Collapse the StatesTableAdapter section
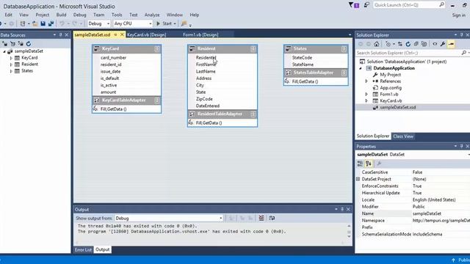This screenshot has height=264, width=470. (x=344, y=73)
